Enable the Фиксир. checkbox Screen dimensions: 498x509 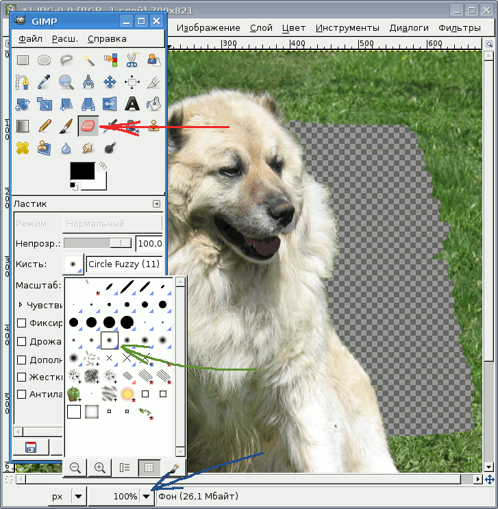pos(22,323)
